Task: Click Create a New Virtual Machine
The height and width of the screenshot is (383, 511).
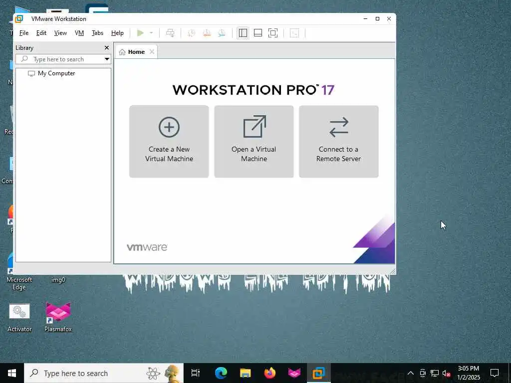Action: point(169,141)
